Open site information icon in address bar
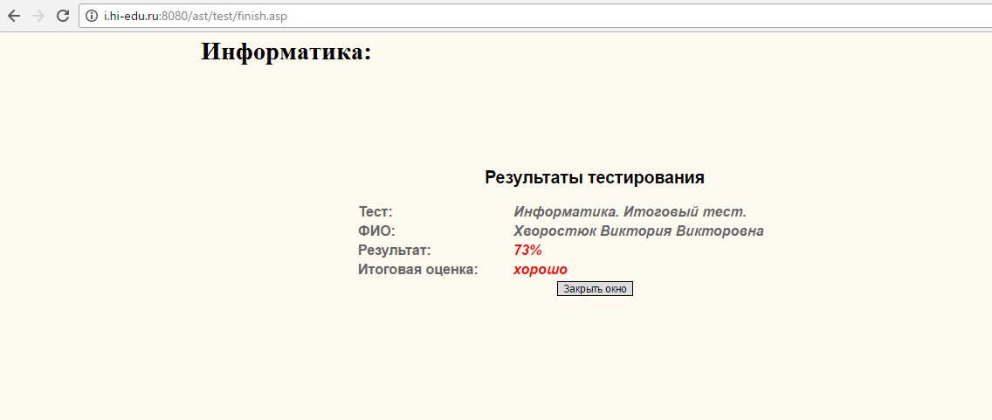 tap(91, 16)
